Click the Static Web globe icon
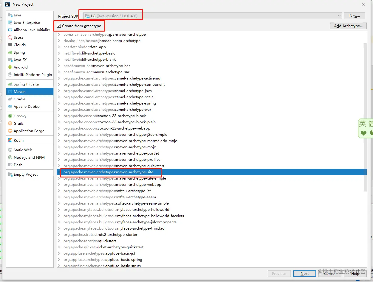This screenshot has width=373, height=282. [10, 150]
